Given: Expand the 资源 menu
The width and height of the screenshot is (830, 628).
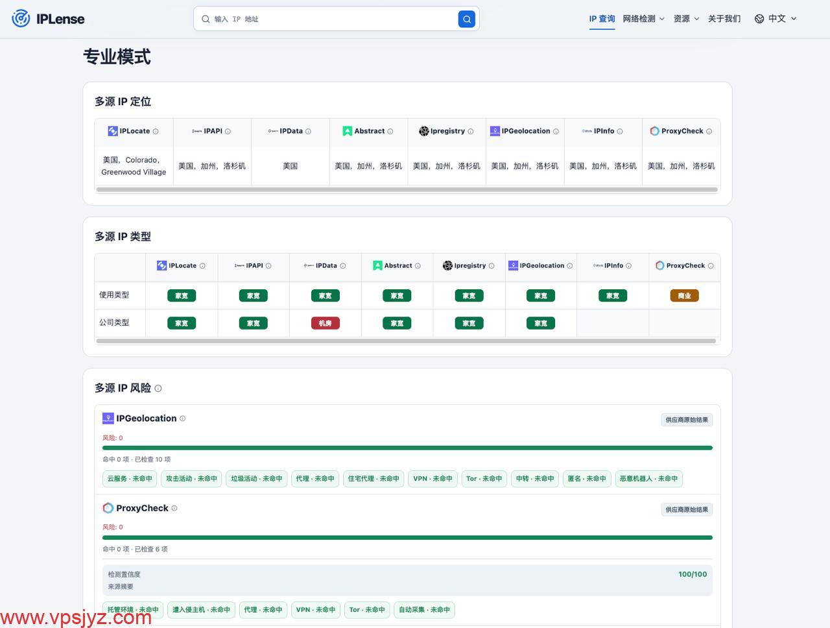Looking at the screenshot, I should click(686, 19).
